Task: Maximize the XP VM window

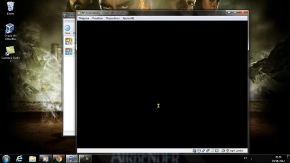Action: (x=235, y=12)
